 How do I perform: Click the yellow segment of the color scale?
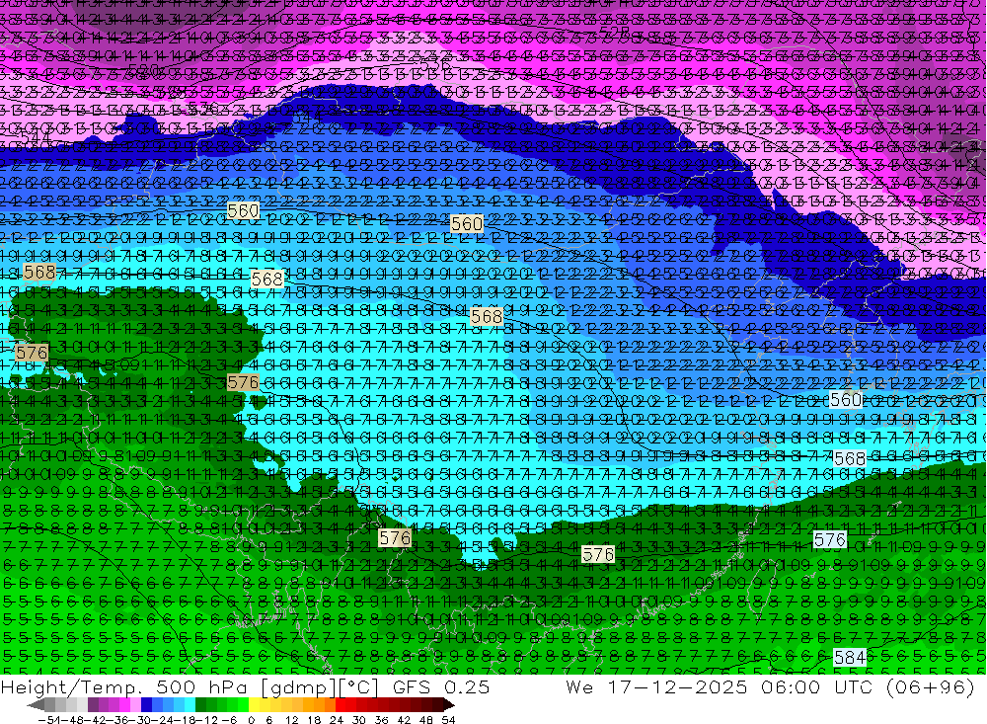click(255, 704)
